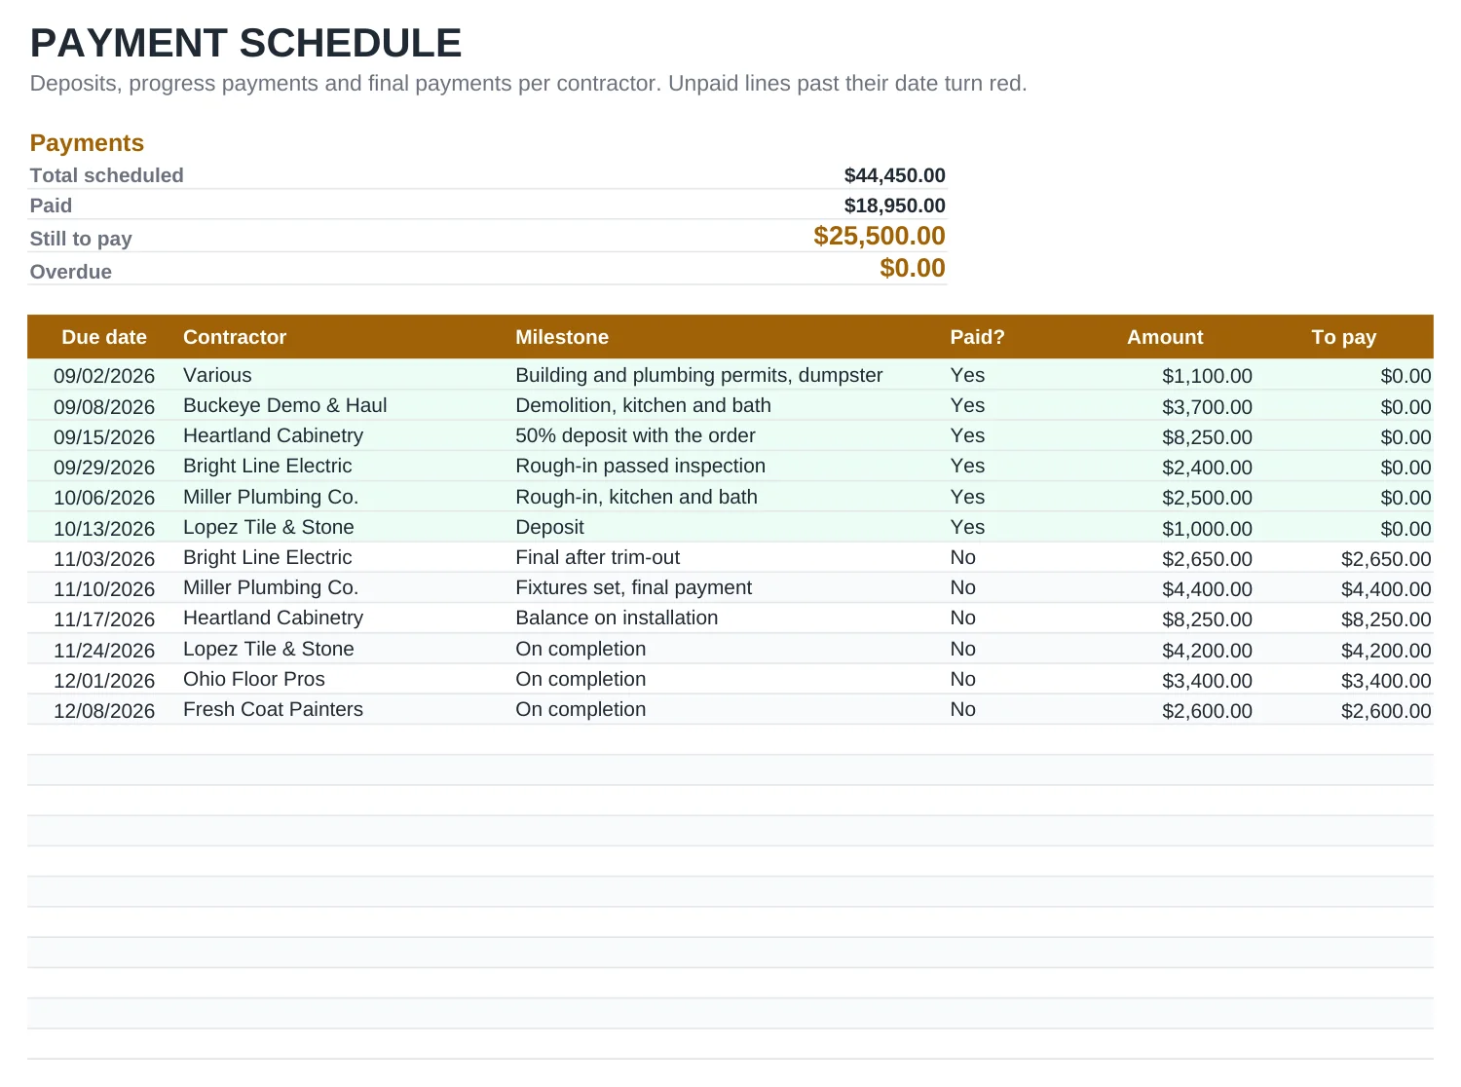Click the due date 11/03/2026
This screenshot has width=1461, height=1087.
(x=104, y=559)
